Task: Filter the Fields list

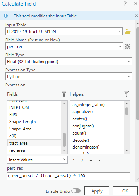Action: (64, 94)
